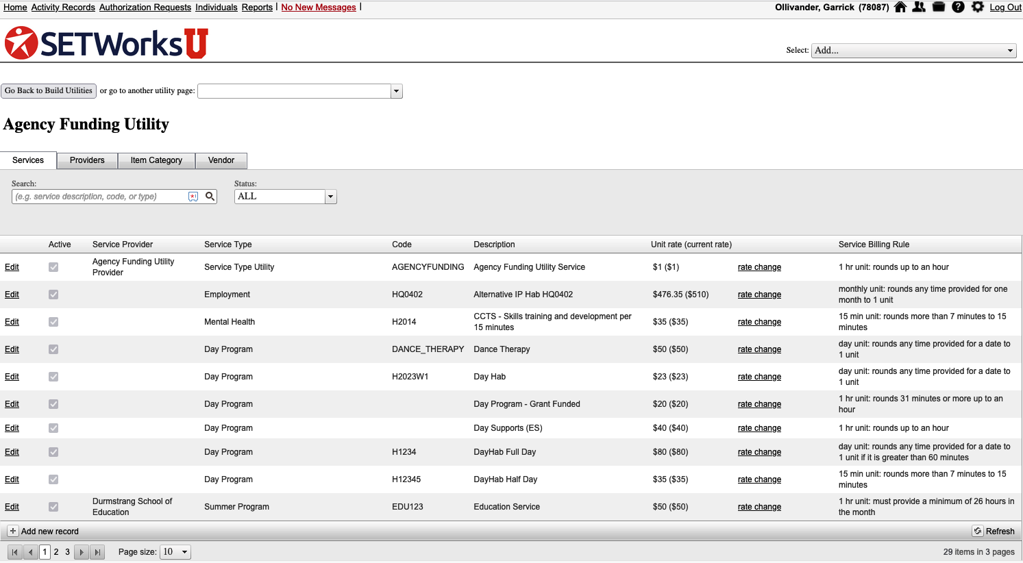Open the Status filter dropdown

point(330,197)
